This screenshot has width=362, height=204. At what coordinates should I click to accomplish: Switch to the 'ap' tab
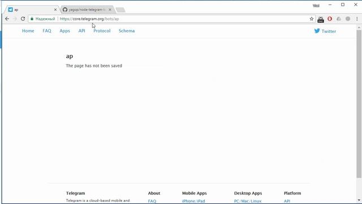point(32,10)
